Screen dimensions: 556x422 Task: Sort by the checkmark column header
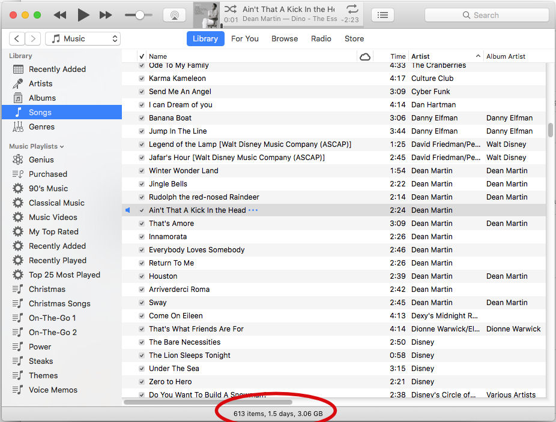(142, 56)
